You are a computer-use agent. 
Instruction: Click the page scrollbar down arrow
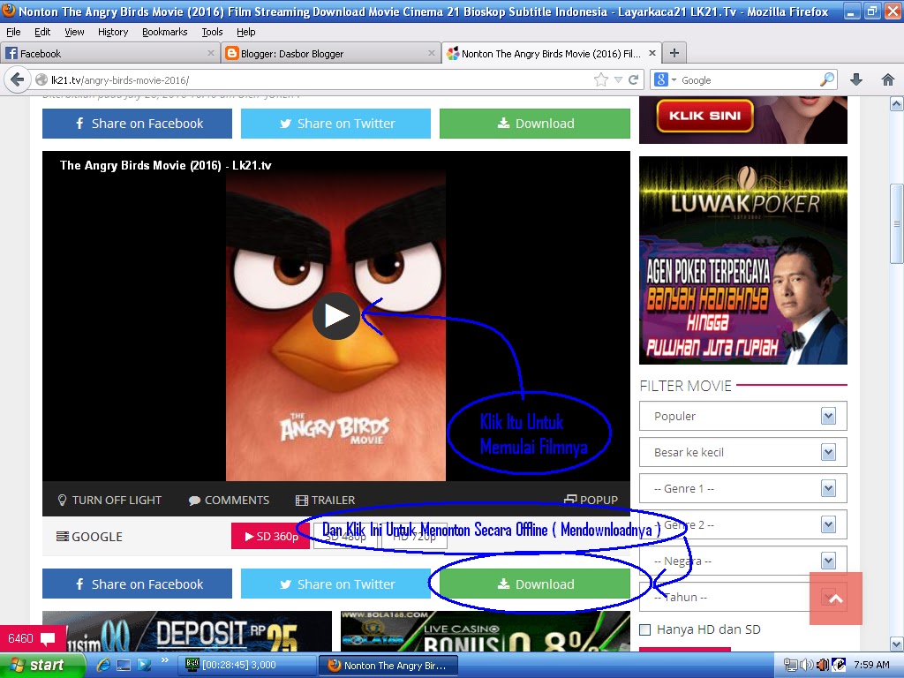(897, 644)
